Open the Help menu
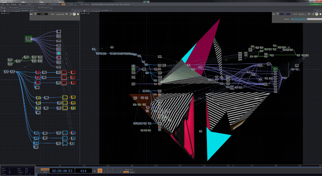 (x=20, y=4)
